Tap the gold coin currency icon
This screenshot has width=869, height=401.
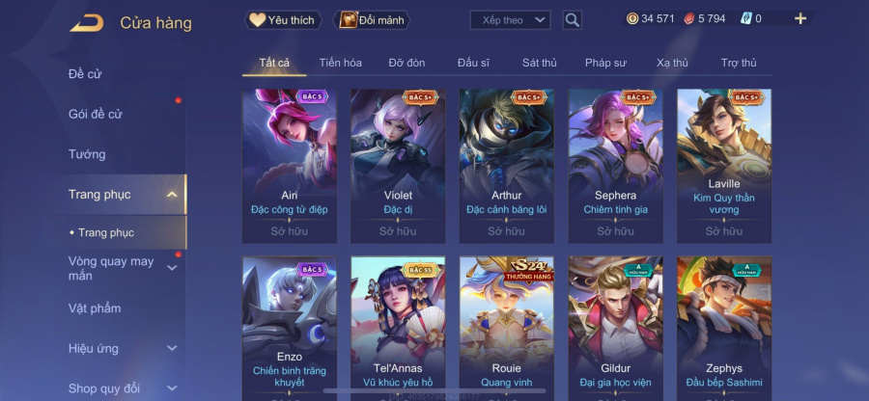pyautogui.click(x=632, y=19)
